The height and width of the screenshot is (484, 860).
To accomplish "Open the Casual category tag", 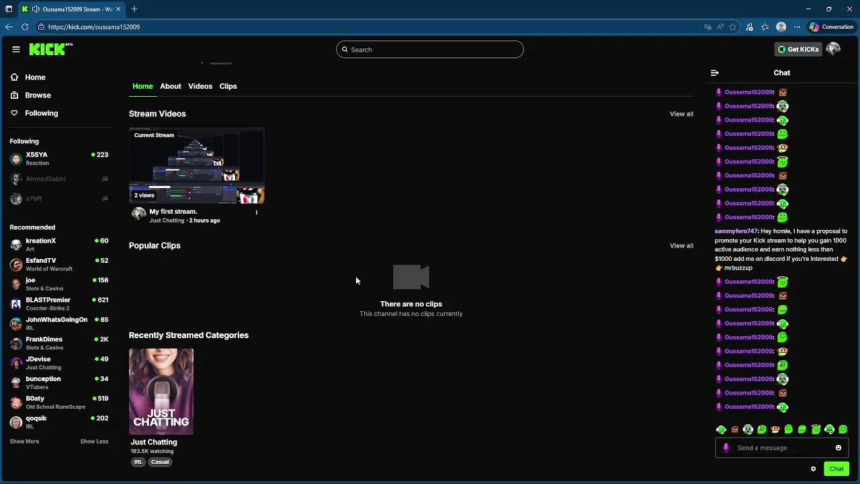I will [x=160, y=462].
